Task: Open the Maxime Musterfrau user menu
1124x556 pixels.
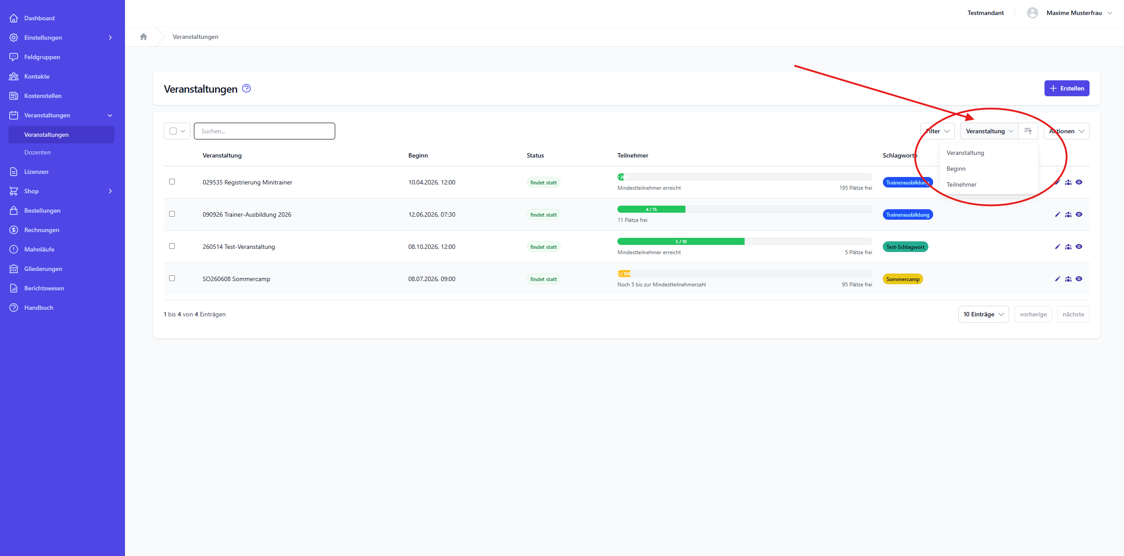Action: tap(1074, 13)
